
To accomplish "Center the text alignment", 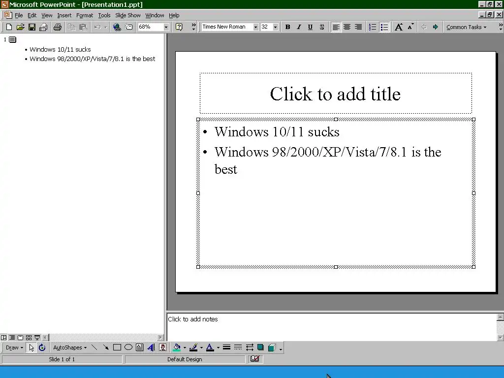I will (347, 27).
